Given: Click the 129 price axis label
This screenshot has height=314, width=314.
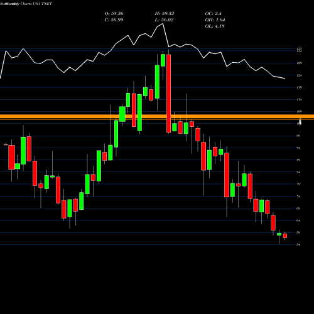Looking at the screenshot, I should click(300, 63).
